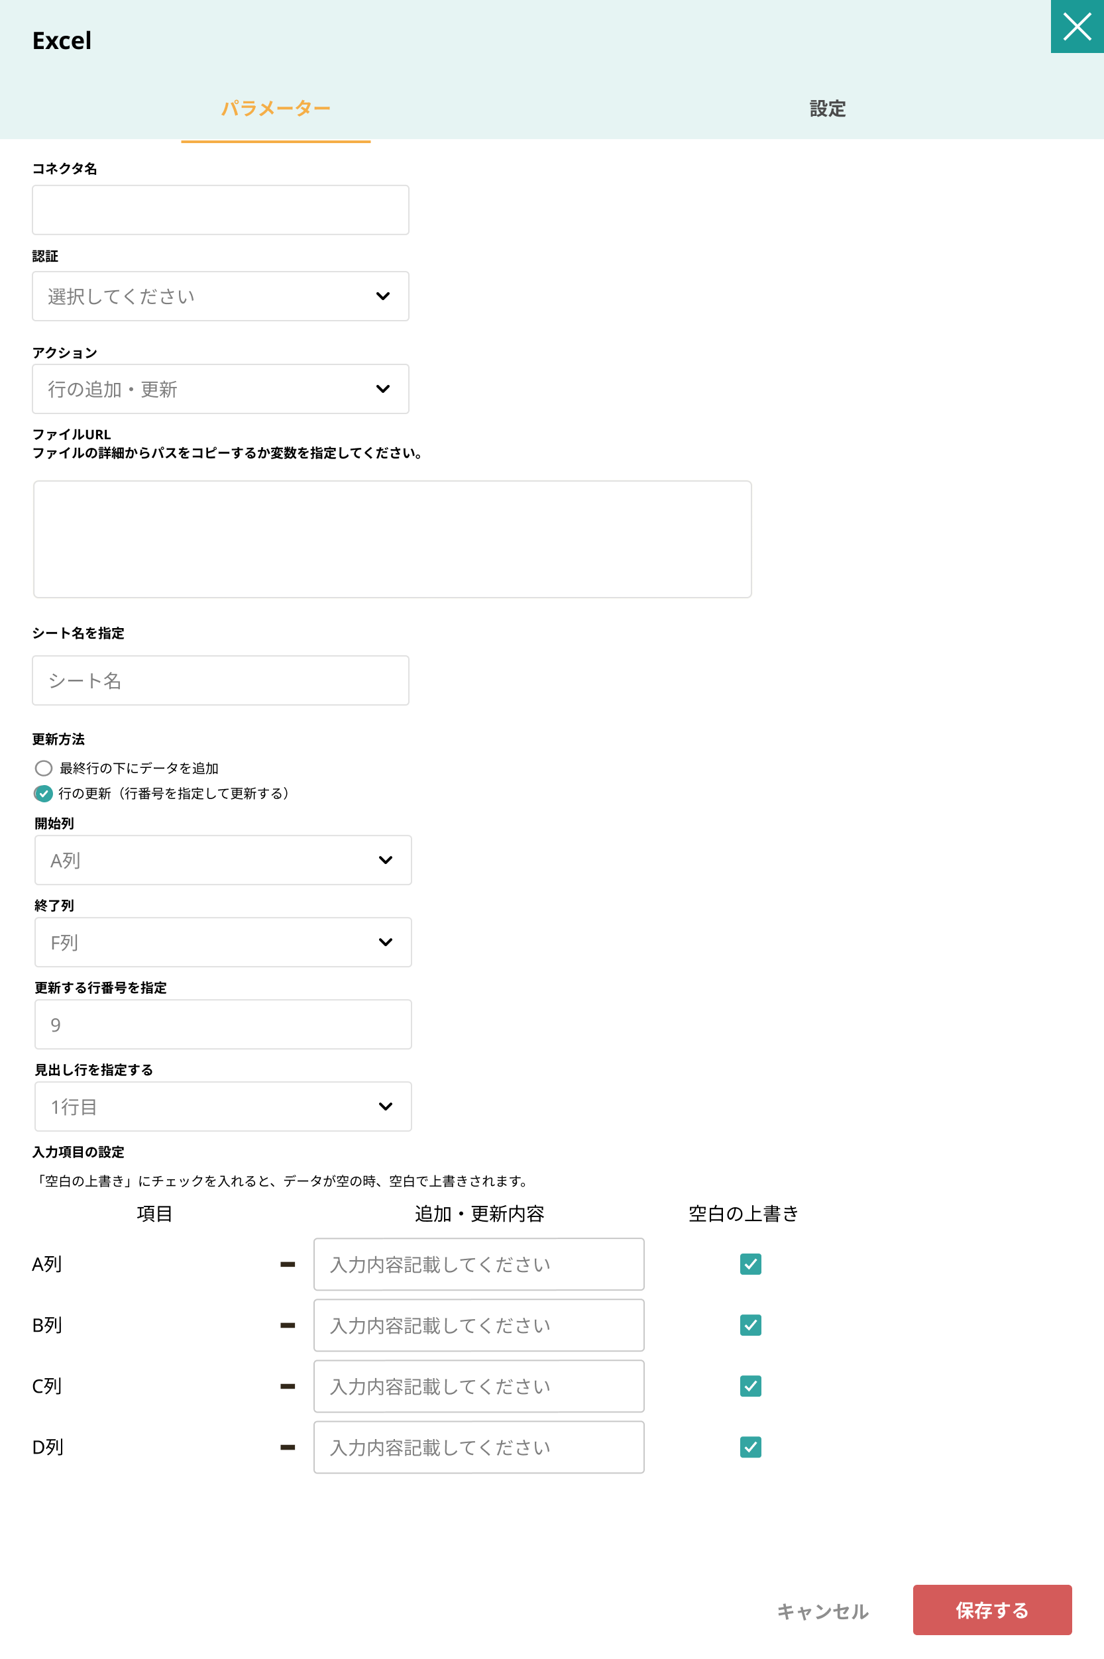Click the C列 content input field
This screenshot has height=1659, width=1104.
pyautogui.click(x=478, y=1387)
